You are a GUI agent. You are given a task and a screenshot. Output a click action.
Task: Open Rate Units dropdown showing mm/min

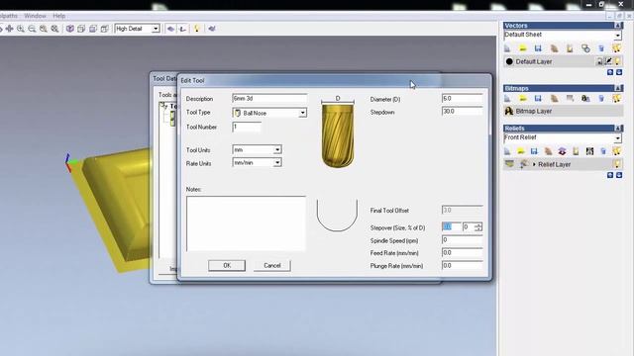pyautogui.click(x=277, y=162)
